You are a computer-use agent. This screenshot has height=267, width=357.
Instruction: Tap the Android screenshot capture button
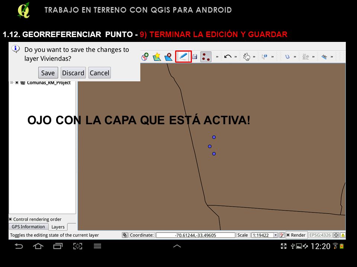coord(78,246)
